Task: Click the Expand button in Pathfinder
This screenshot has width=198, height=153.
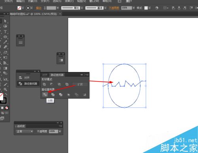Action: click(80, 84)
